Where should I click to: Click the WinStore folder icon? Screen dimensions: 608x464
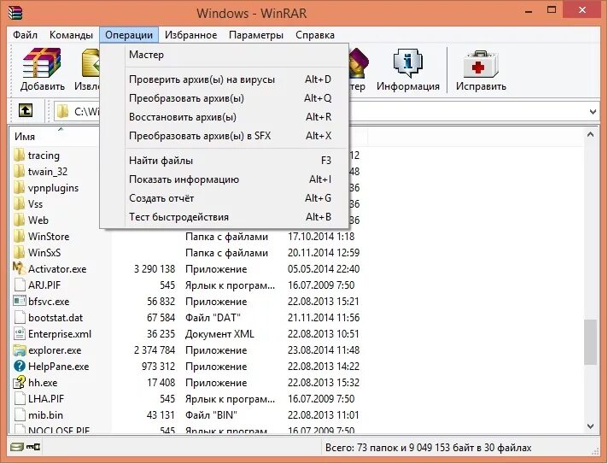pos(19,236)
